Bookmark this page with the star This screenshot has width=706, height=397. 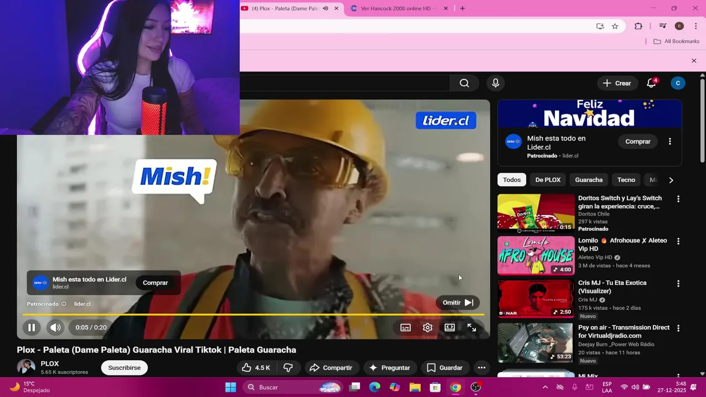point(615,26)
